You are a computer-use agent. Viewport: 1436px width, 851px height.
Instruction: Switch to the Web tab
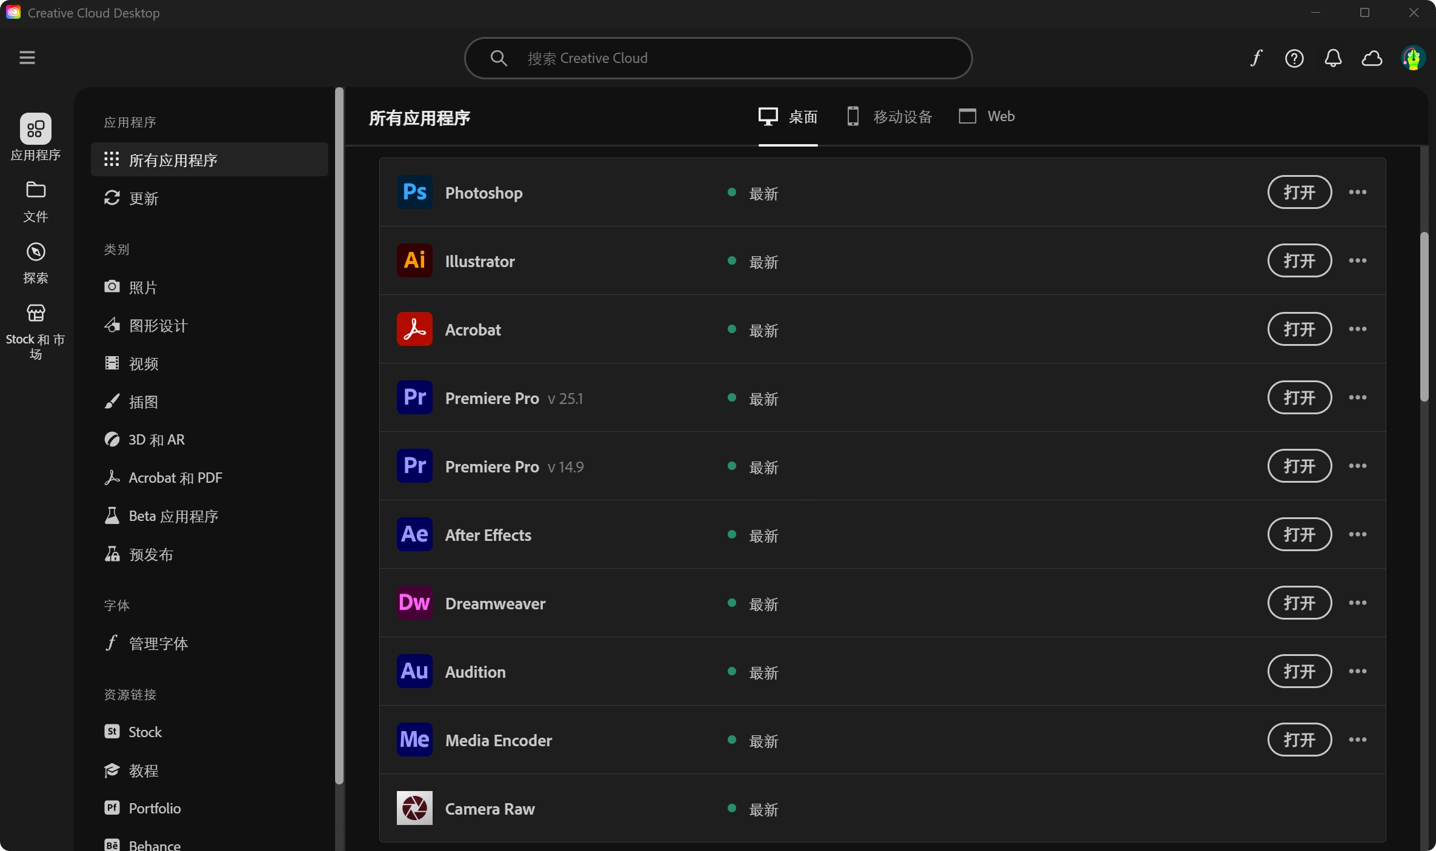coord(986,116)
